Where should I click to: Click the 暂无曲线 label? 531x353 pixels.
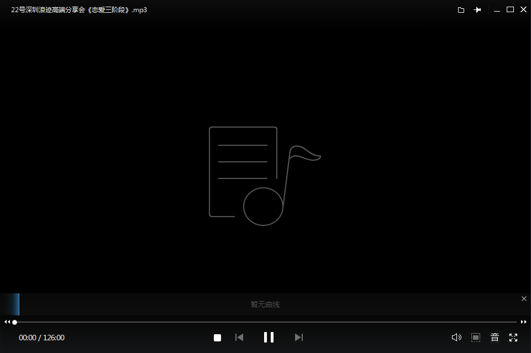coord(265,304)
